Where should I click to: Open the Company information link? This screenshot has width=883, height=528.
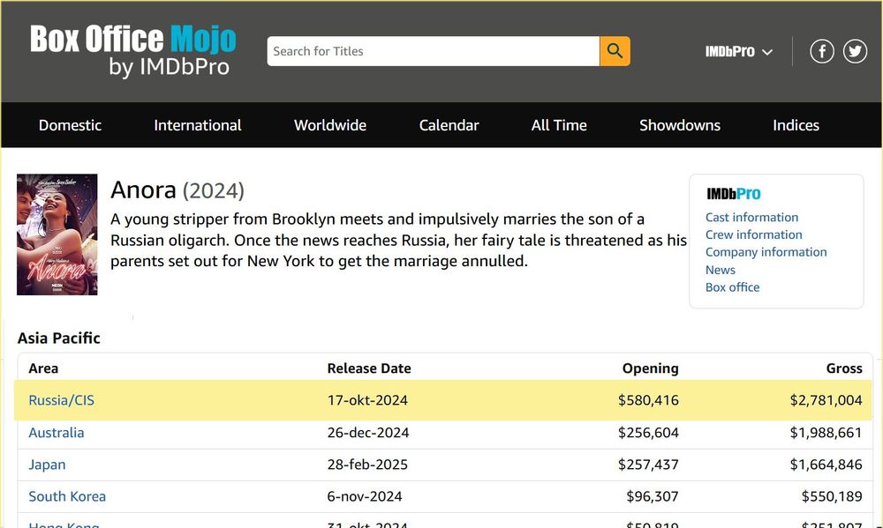[766, 252]
